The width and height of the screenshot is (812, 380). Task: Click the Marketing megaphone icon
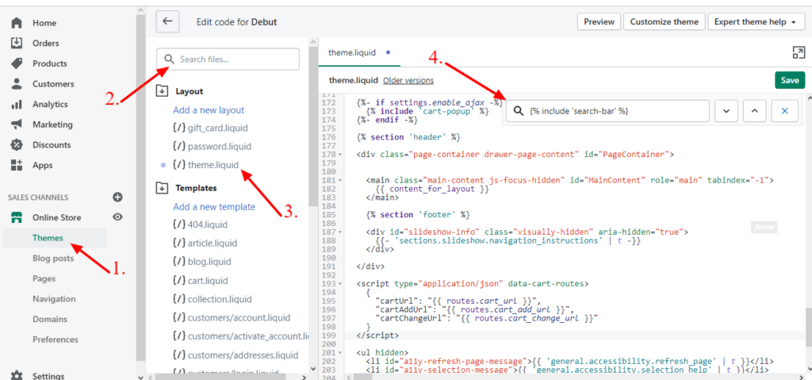point(17,125)
